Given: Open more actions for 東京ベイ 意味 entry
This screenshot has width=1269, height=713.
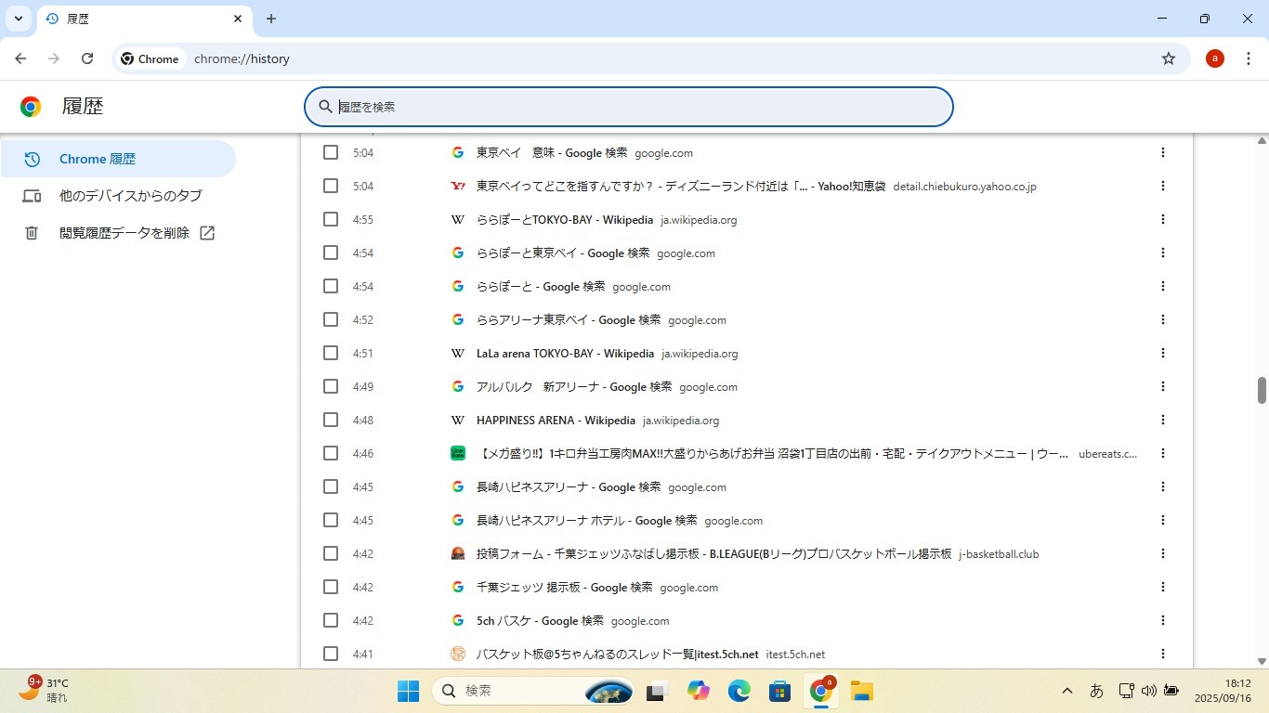Looking at the screenshot, I should click(1162, 152).
